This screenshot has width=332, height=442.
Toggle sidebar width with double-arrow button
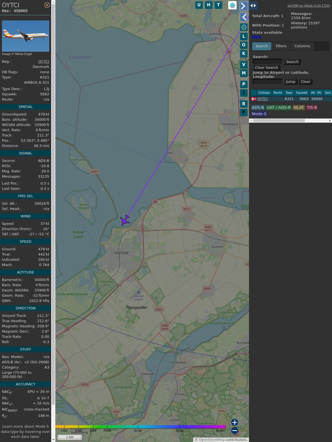click(253, 5)
